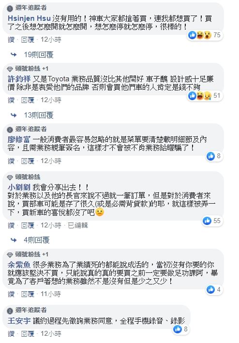Click the like count icon showing 55
The width and height of the screenshot is (239, 343).
[207, 221]
